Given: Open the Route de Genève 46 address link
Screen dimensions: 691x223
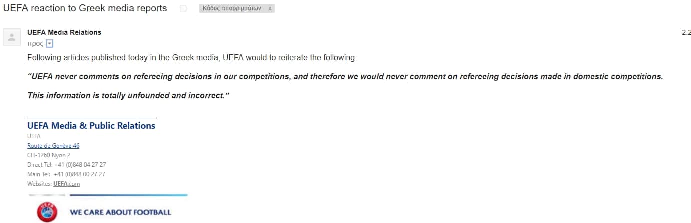Looking at the screenshot, I should 53,146.
